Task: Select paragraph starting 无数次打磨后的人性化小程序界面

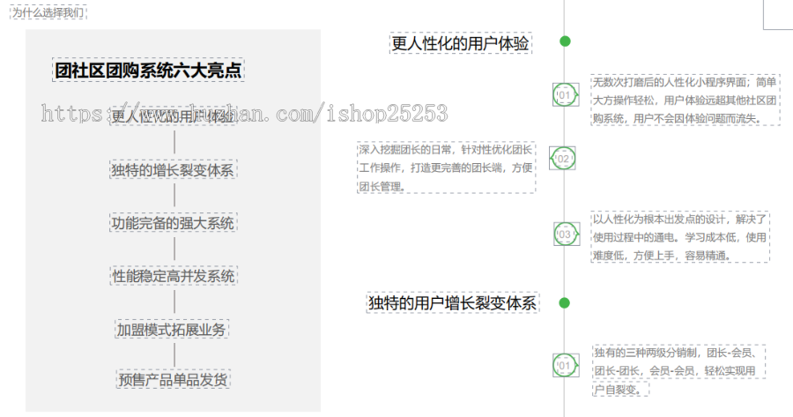Action: (x=686, y=100)
